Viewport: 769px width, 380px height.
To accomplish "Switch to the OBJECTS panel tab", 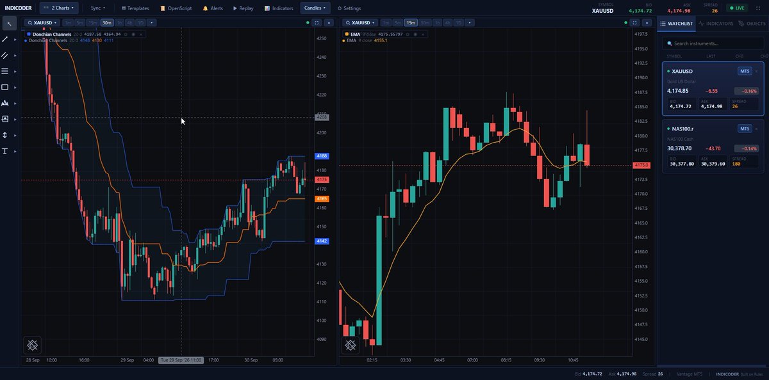I will coord(752,24).
